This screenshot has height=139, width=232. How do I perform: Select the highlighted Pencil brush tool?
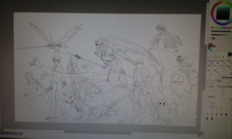(x=211, y=62)
